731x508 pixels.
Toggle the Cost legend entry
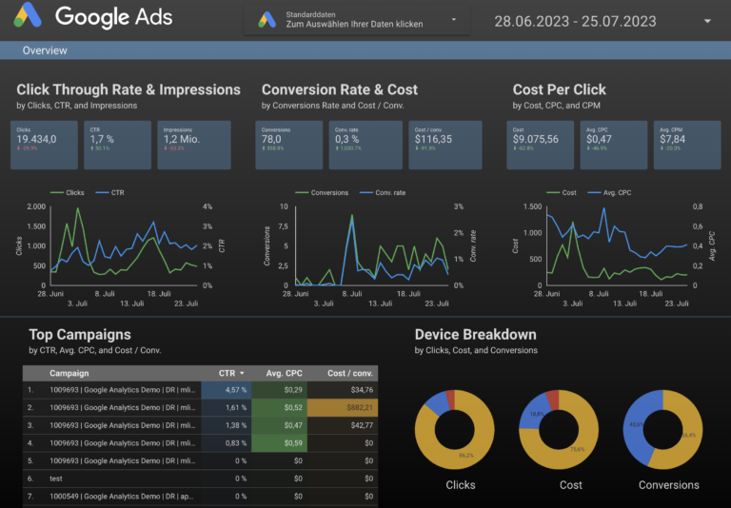click(x=562, y=192)
